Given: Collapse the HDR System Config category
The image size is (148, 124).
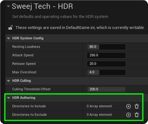Looking at the screenshot, I should click(x=8, y=38).
